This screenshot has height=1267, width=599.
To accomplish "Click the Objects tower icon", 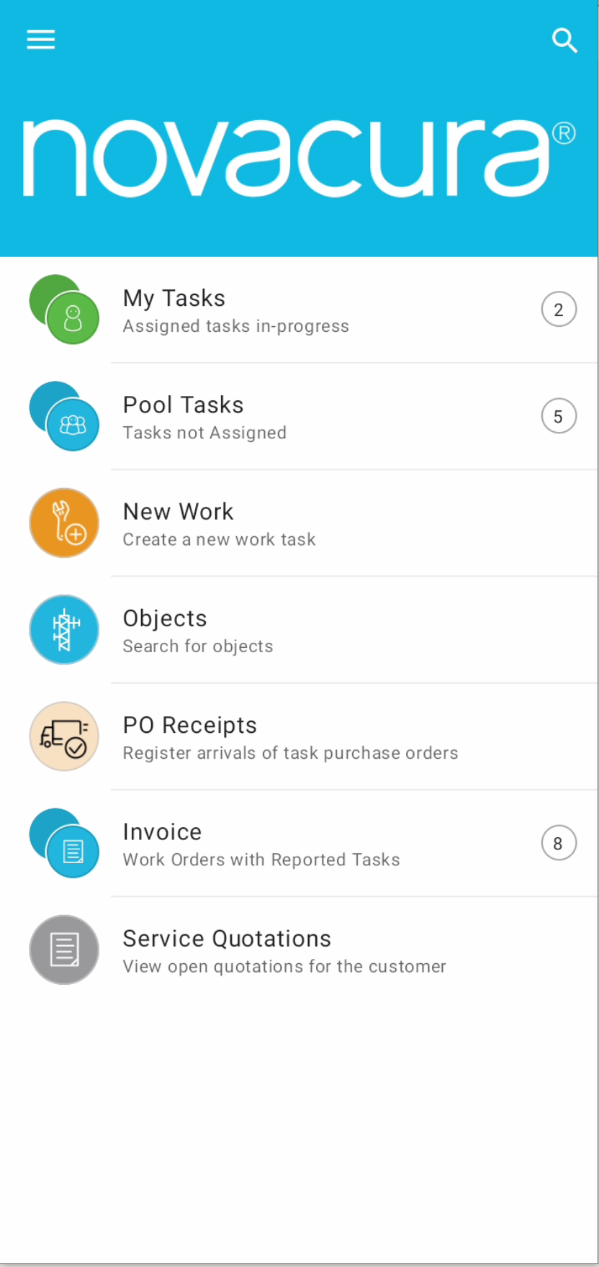I will pos(64,629).
